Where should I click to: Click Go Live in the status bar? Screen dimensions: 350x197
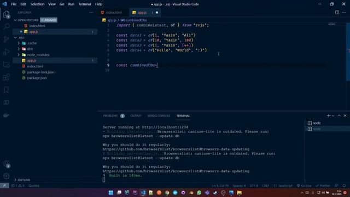(x=304, y=186)
